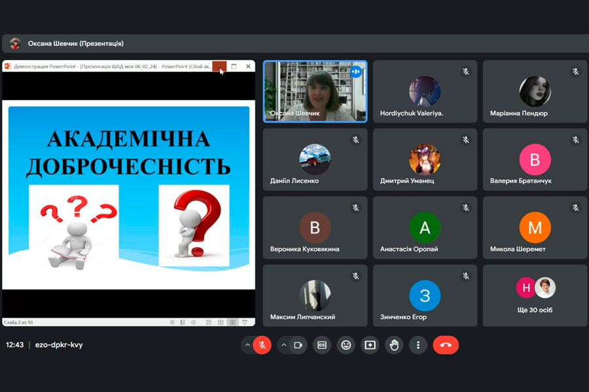Image resolution: width=589 pixels, height=392 pixels.
Task: Select Валерия Братанчук pink B avatar
Action: [535, 159]
